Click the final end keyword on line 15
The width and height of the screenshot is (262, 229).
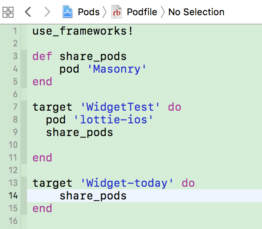point(42,208)
